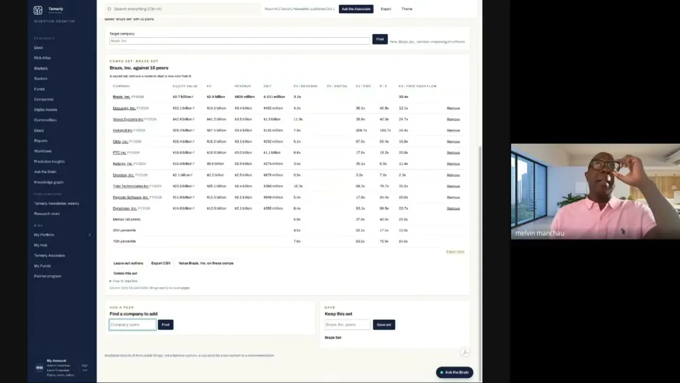Image resolution: width=680 pixels, height=383 pixels.
Task: Open Sectors in sidebar
Action: coord(41,78)
